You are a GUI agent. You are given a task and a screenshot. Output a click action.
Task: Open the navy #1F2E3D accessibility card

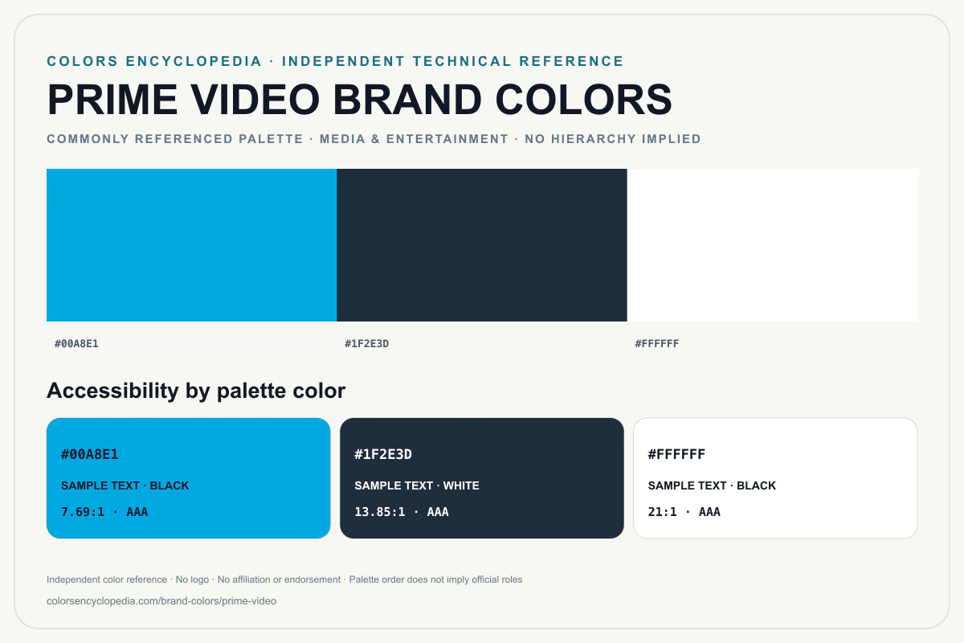(482, 478)
